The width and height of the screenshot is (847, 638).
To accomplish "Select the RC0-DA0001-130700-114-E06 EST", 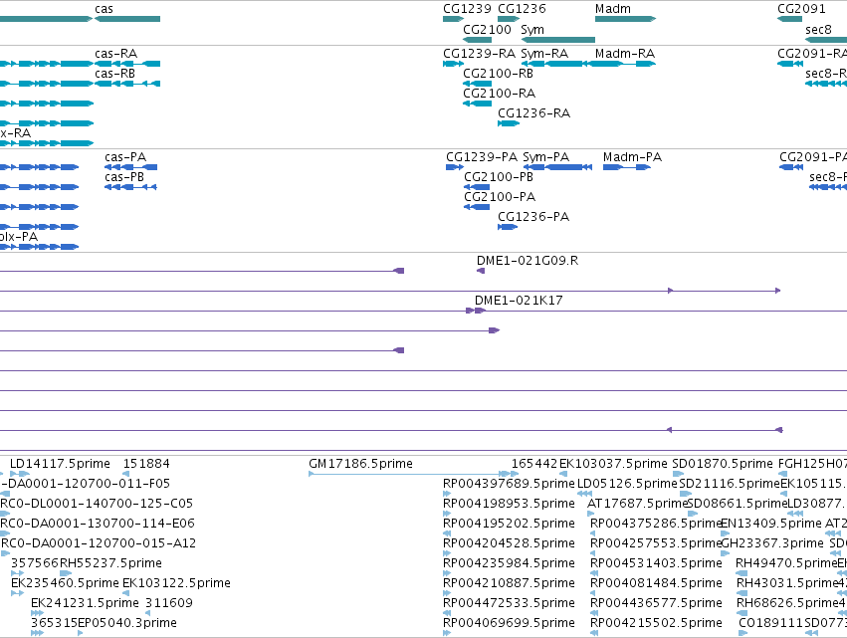I will point(5,533).
